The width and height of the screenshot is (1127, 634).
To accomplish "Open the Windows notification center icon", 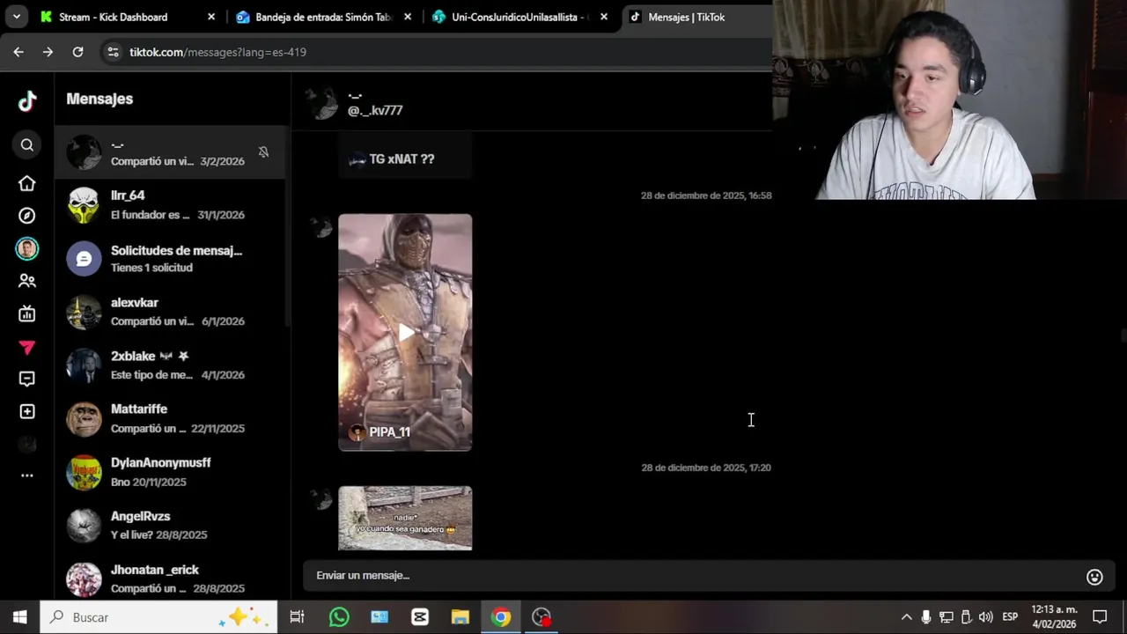I will click(x=1100, y=617).
